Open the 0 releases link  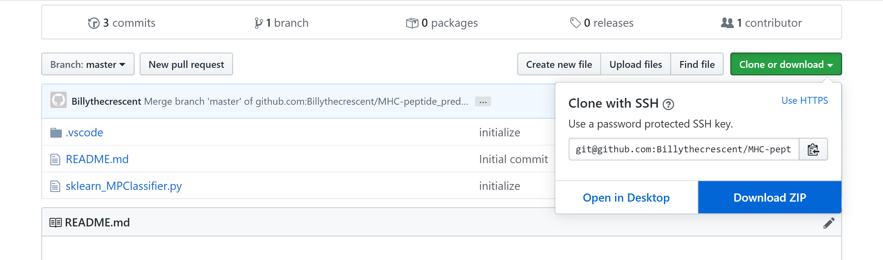[602, 23]
